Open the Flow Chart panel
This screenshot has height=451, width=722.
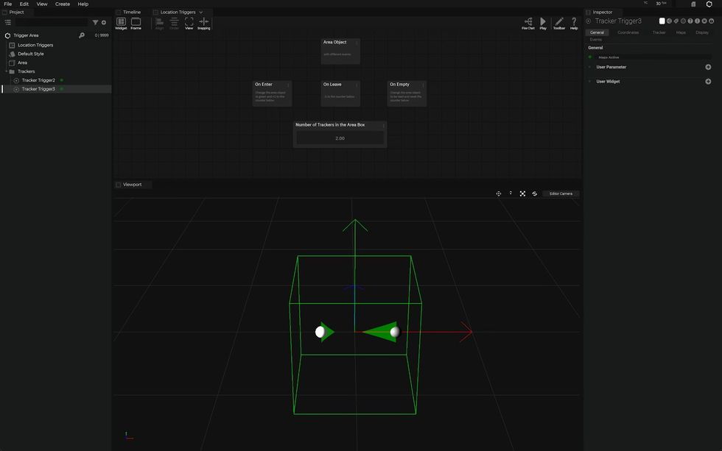pyautogui.click(x=528, y=23)
